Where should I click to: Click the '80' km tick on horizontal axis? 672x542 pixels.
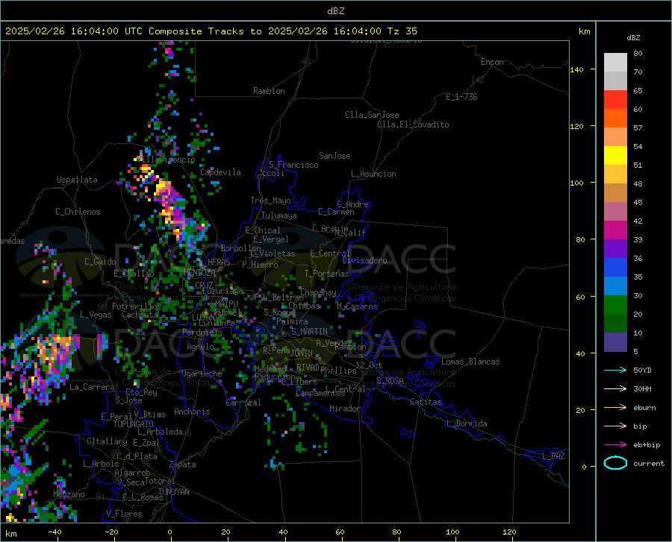click(396, 532)
